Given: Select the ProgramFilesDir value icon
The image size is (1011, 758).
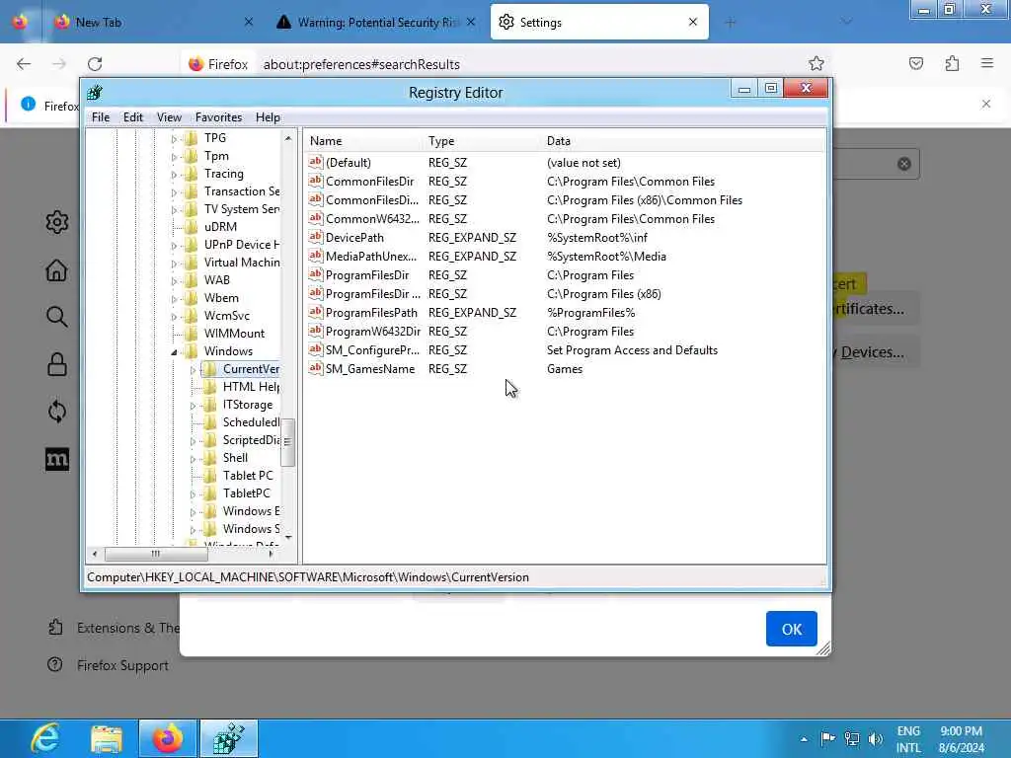Looking at the screenshot, I should (x=315, y=274).
